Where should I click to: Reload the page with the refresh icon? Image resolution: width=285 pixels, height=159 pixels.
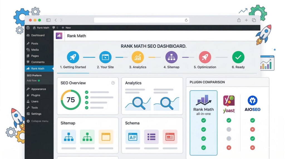click(x=186, y=20)
